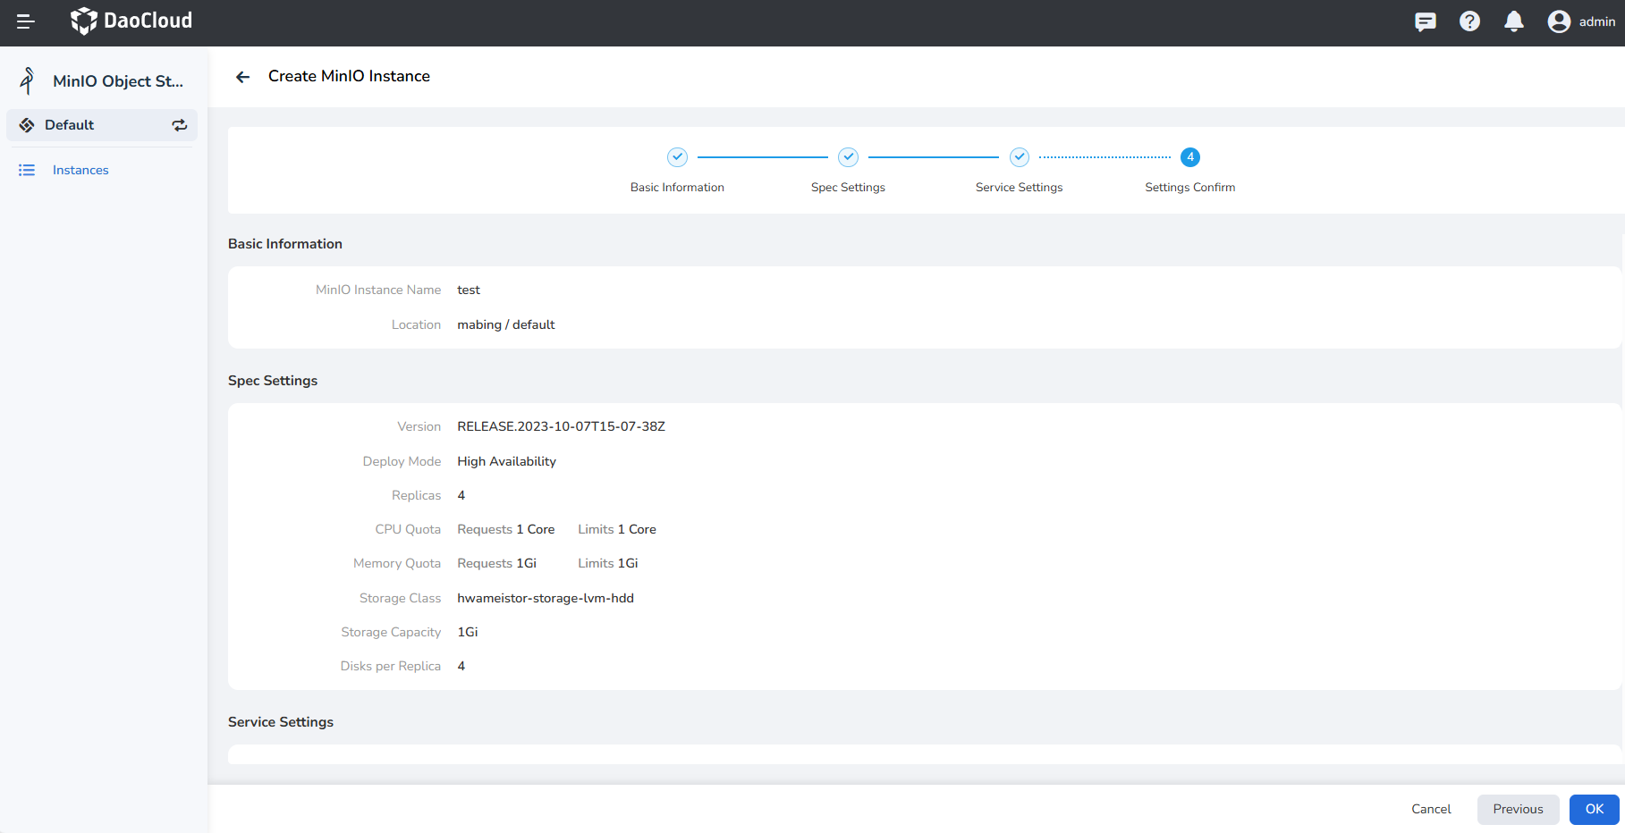1625x833 pixels.
Task: Open the messages chat icon
Action: 1425,21
